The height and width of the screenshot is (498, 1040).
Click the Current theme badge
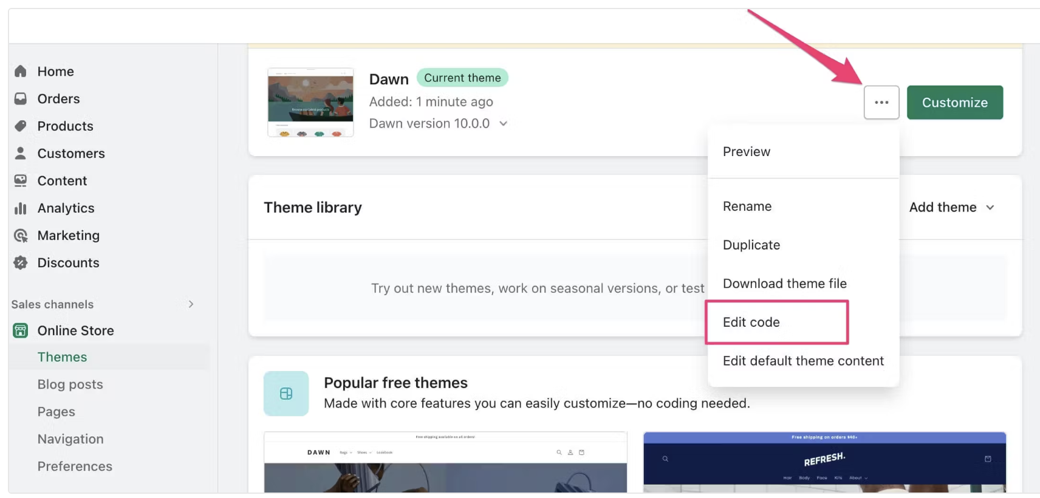coord(462,78)
